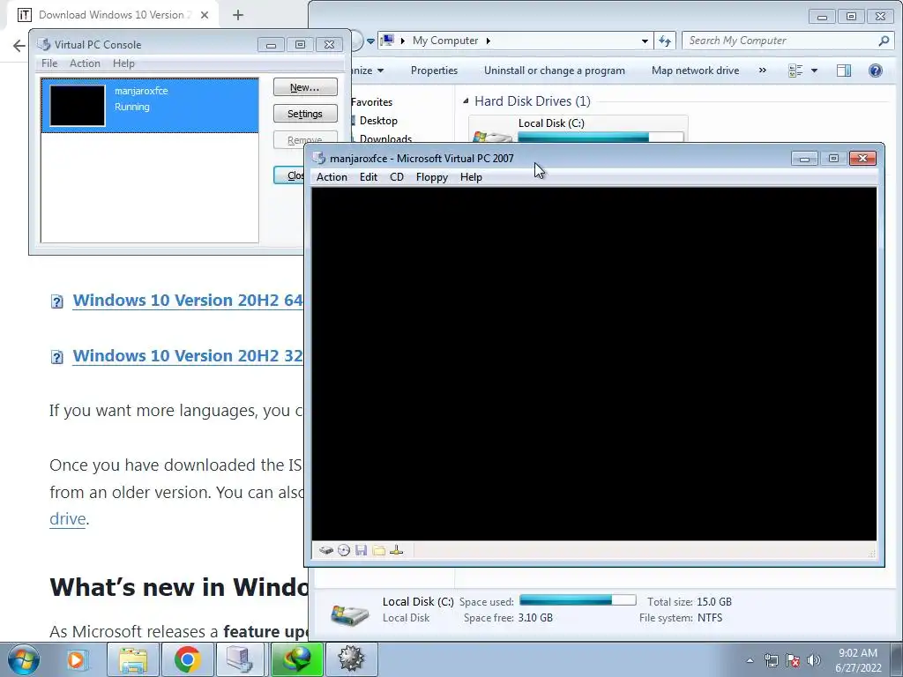Select the manjaroxfce virtual machine entry
Viewport: 903px width, 677px height.
(150, 106)
